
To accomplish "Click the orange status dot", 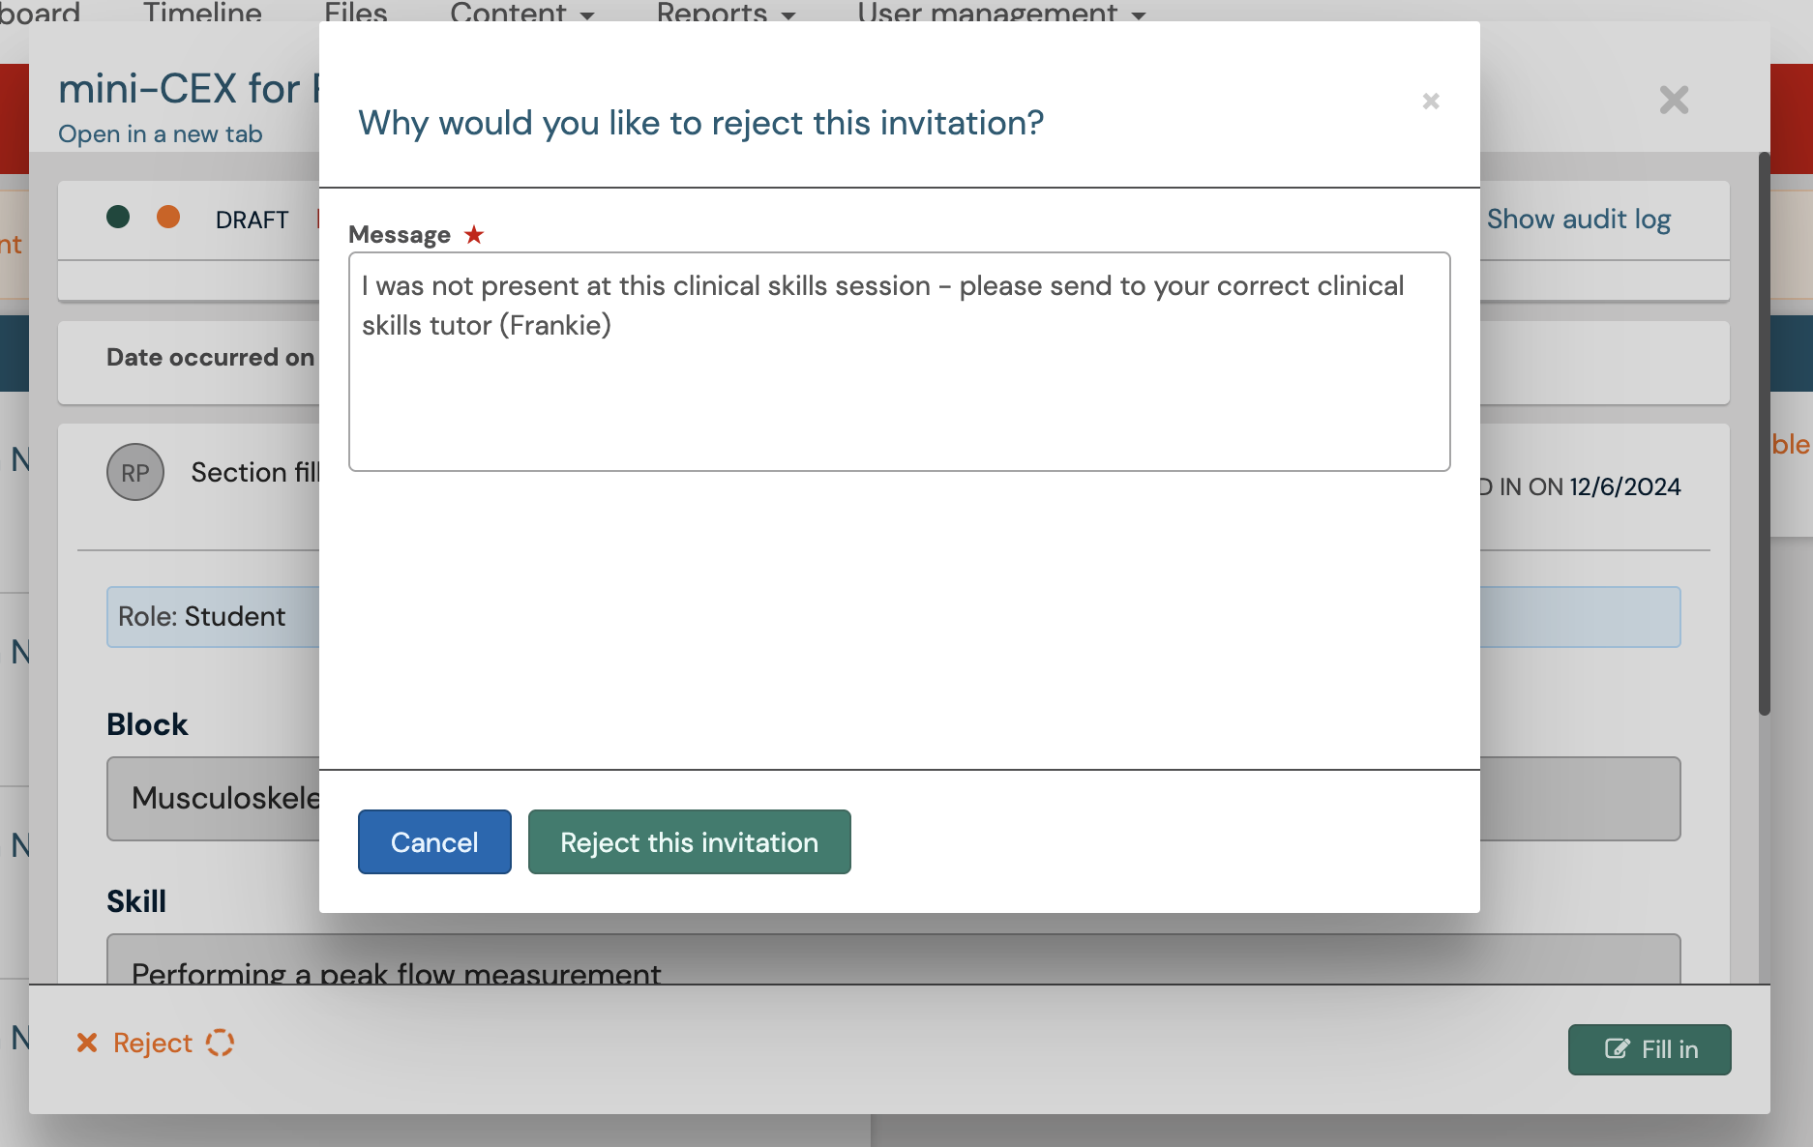I will [168, 217].
